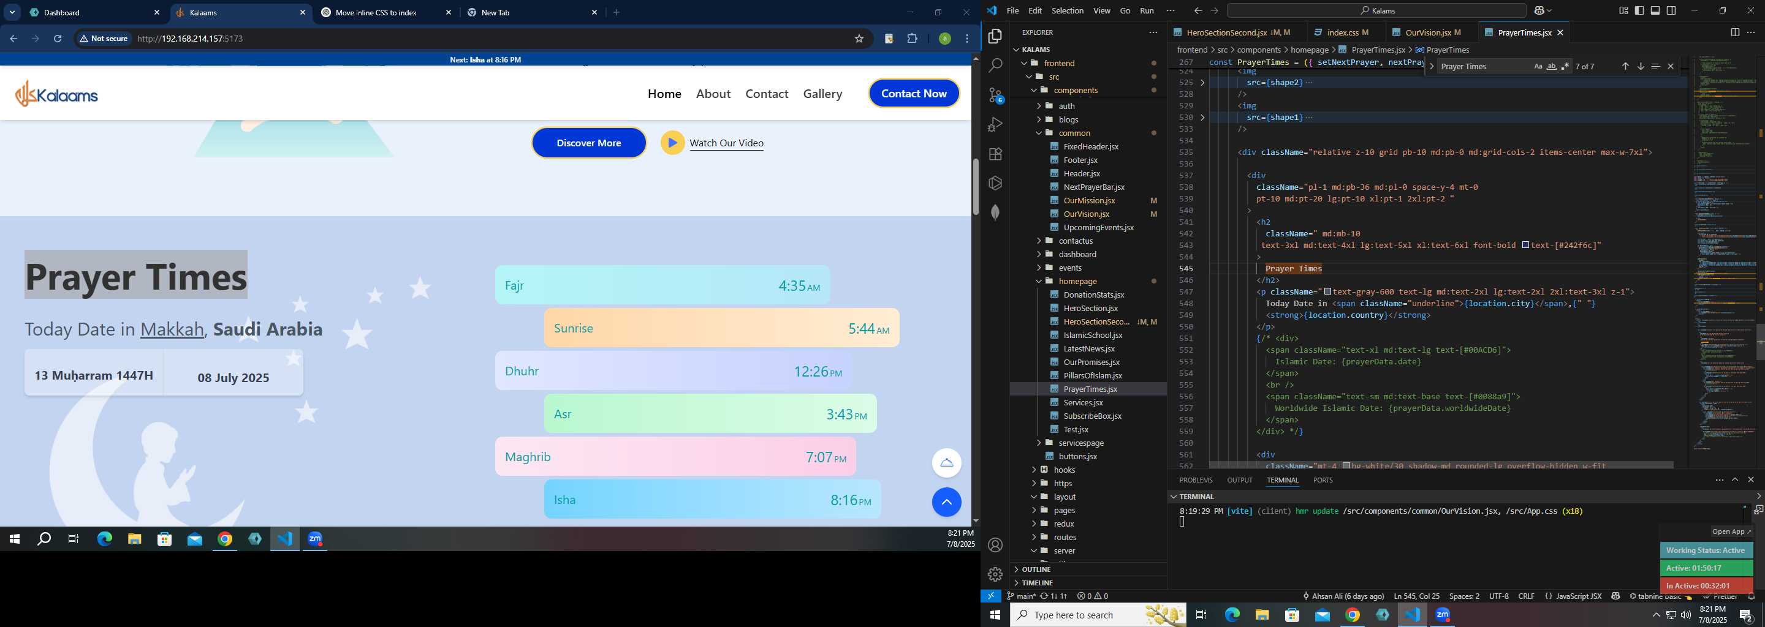This screenshot has width=1765, height=627.
Task: Open the Customize Layout control in the title bar
Action: [x=1623, y=11]
